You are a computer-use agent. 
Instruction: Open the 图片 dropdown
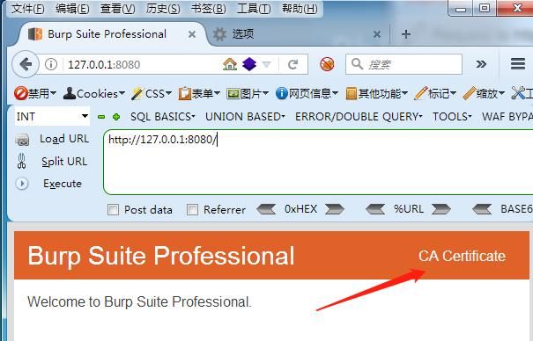point(248,93)
